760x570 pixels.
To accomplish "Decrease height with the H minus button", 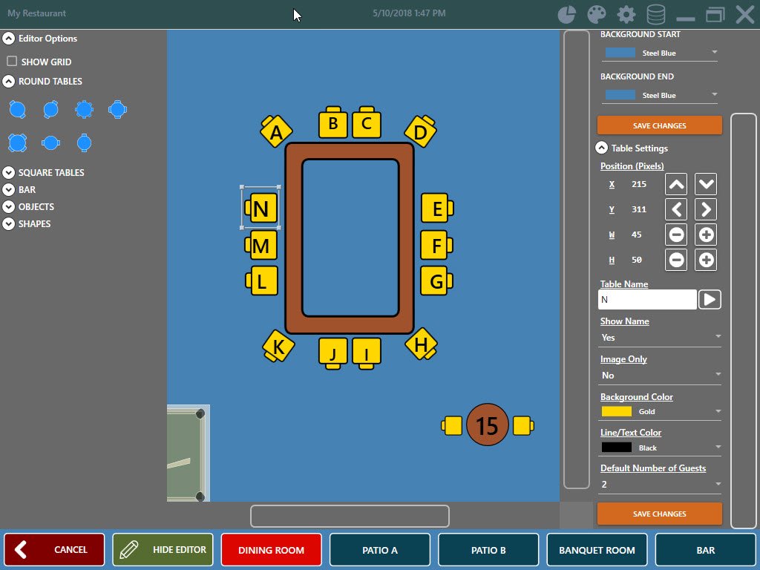I will pyautogui.click(x=676, y=261).
